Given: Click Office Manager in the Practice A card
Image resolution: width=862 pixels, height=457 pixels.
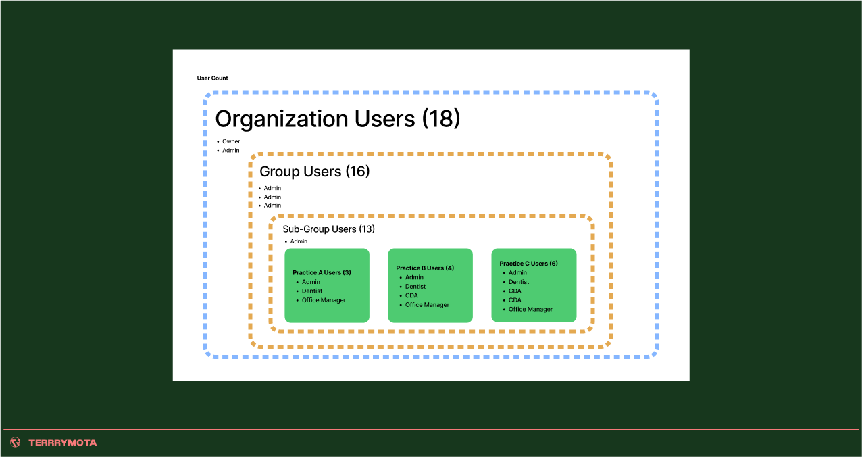Looking at the screenshot, I should (x=324, y=300).
